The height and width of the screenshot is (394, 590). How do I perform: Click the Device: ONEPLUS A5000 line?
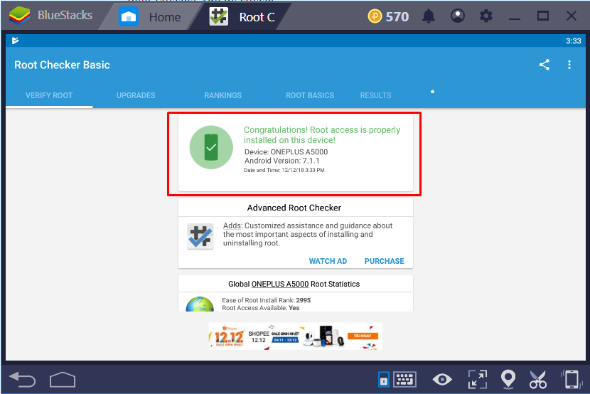click(x=286, y=152)
